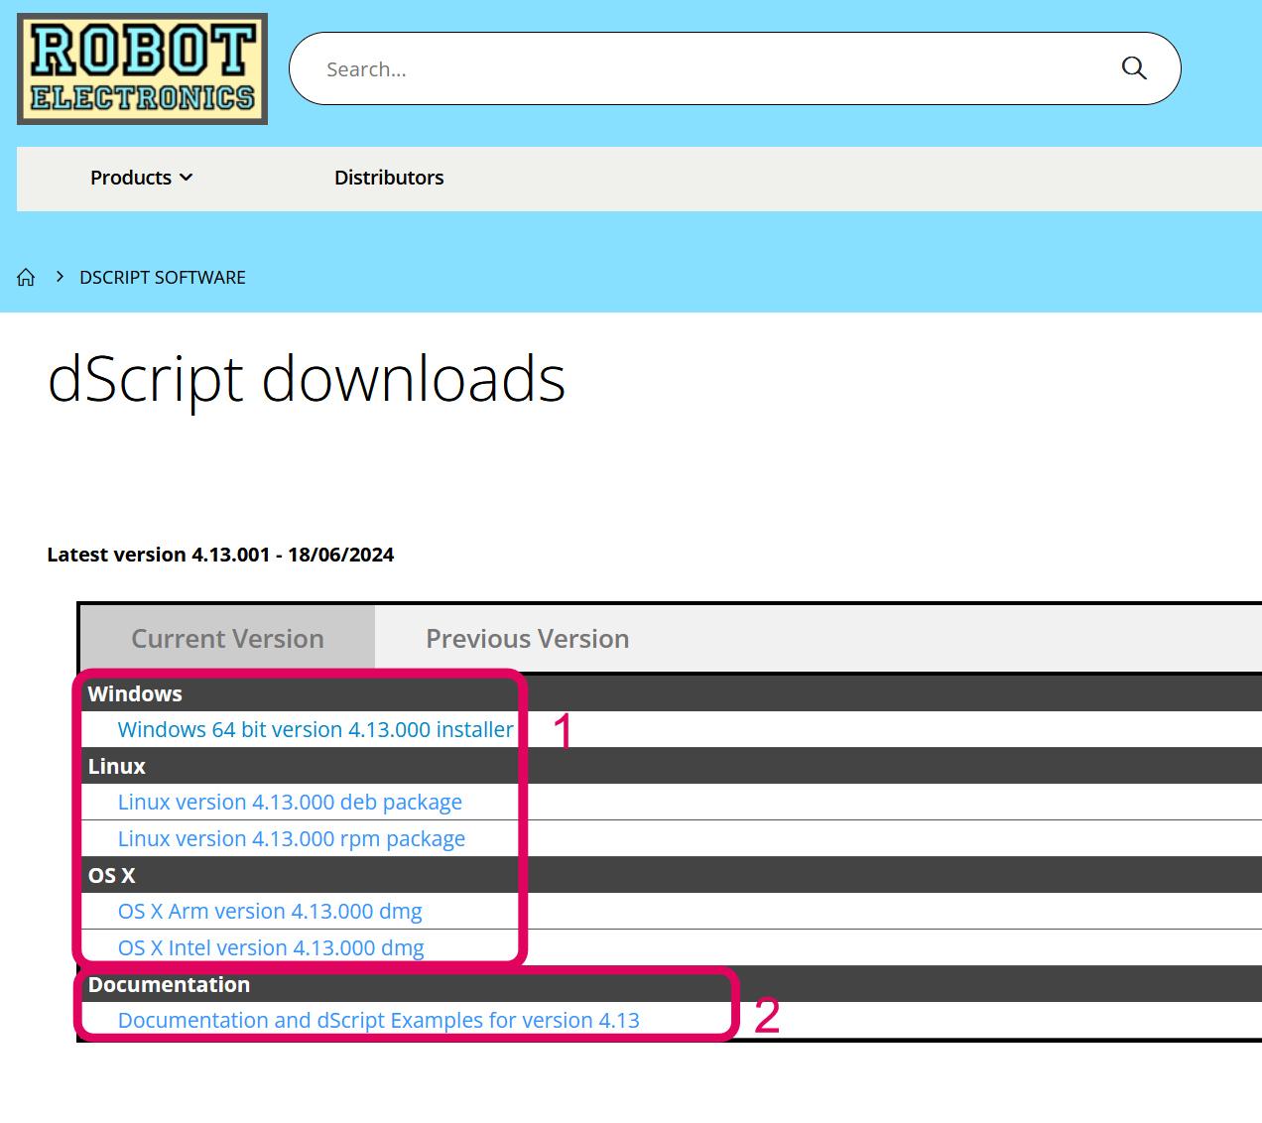Get the OS X Intel version dmg
The image size is (1262, 1123).
(271, 948)
